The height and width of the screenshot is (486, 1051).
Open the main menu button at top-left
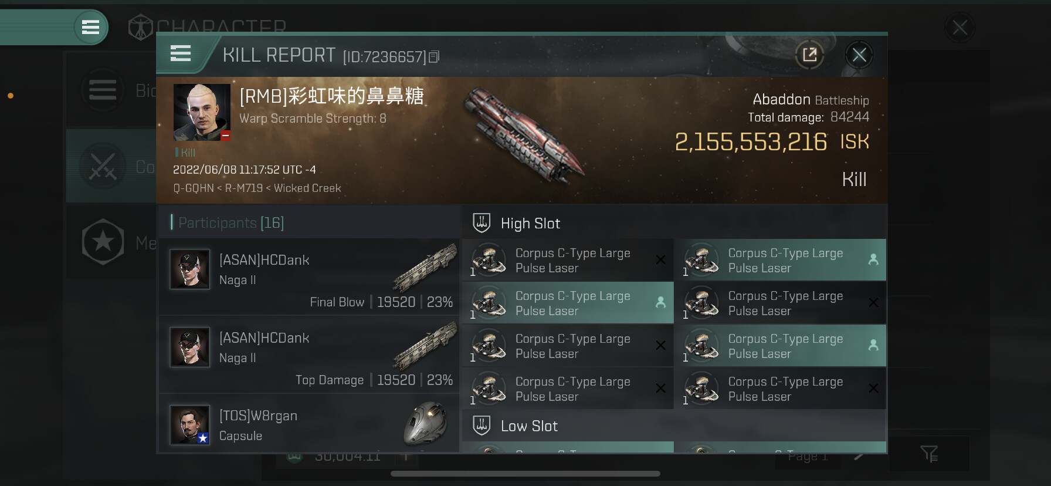[90, 27]
